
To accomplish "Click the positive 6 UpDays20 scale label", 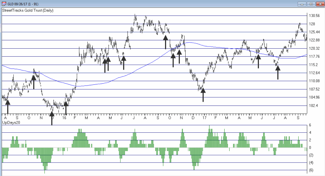I will click(310, 125).
